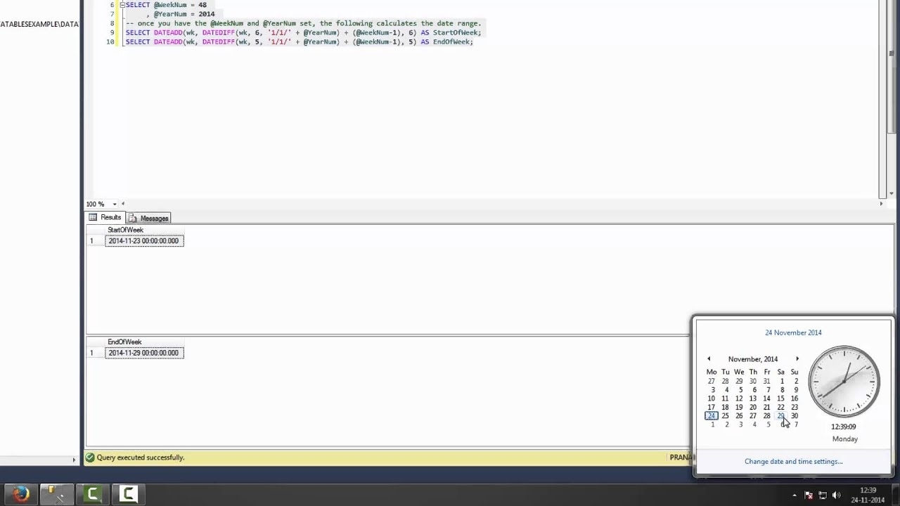Screen dimensions: 900x506
Task: Open the SQL Server Management Studio taskbar icon
Action: 56,494
